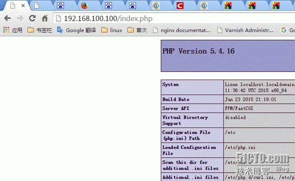This screenshot has height=181, width=295.
Task: Select the Virtual Directory Support label
Action: coord(185,120)
